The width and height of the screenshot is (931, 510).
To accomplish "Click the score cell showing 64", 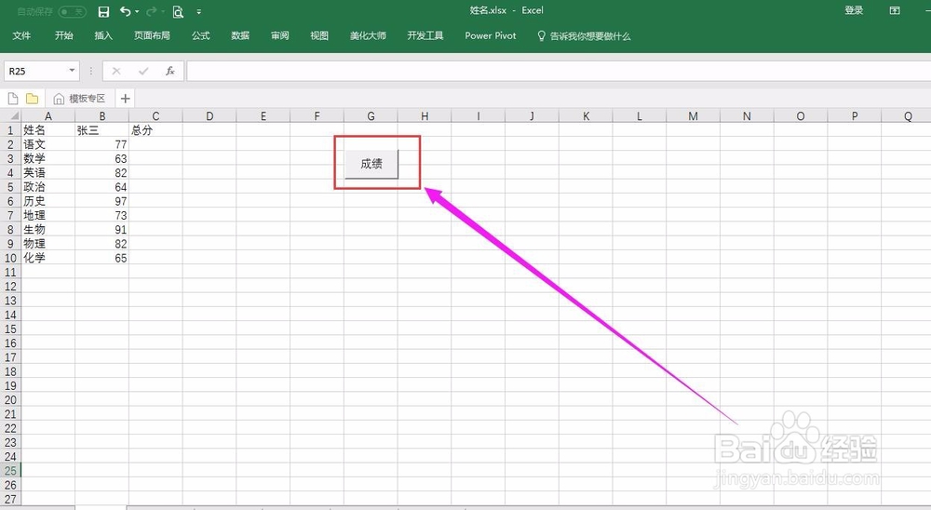I will point(102,187).
